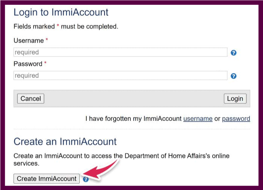Click the red arrow annotation graphic
This screenshot has width=263, height=190.
(x=100, y=169)
